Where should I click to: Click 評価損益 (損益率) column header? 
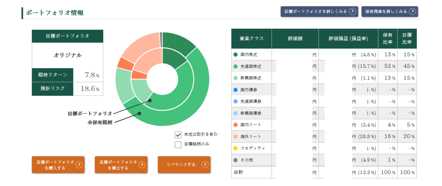[x=348, y=39]
